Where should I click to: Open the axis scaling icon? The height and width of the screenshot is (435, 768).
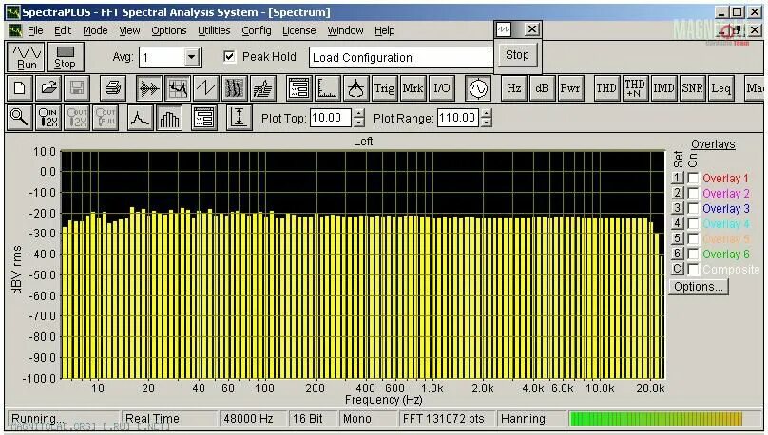coord(327,88)
